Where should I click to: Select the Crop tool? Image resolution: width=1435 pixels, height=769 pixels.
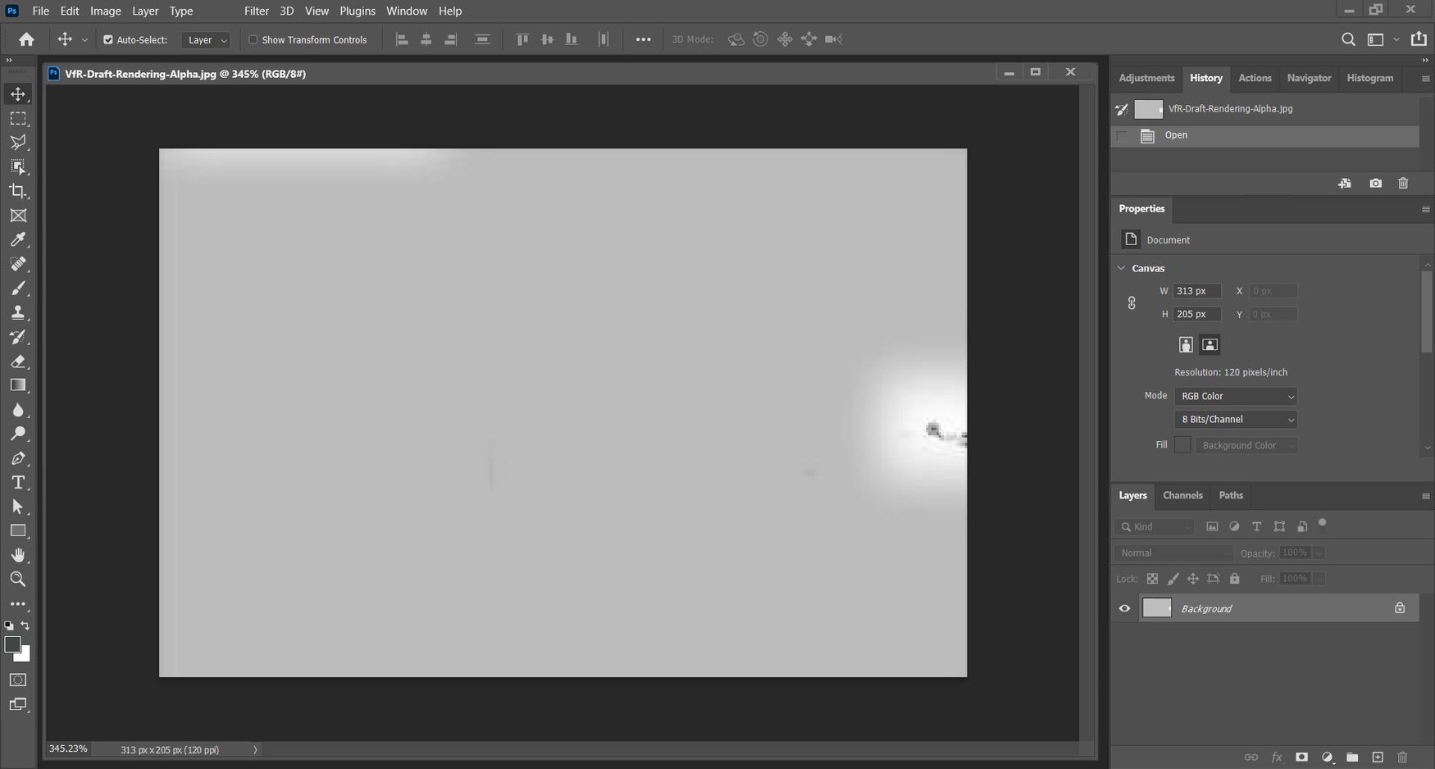pyautogui.click(x=18, y=191)
